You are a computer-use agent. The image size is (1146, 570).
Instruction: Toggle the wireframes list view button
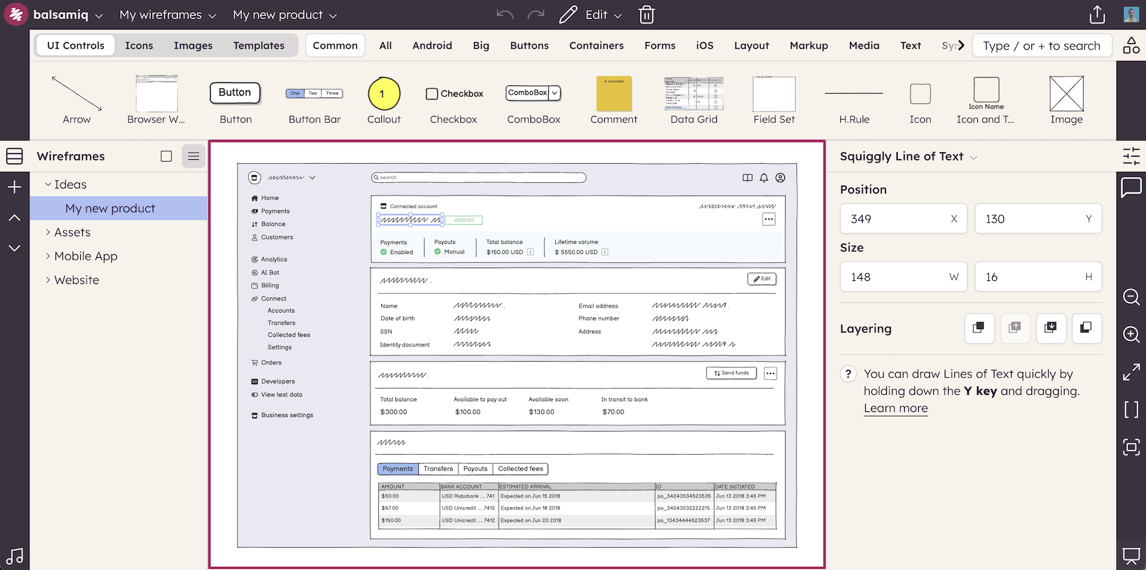(x=194, y=156)
